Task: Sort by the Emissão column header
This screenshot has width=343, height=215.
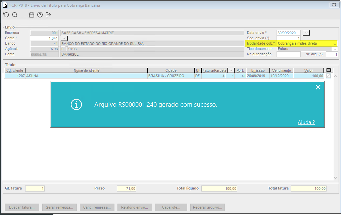Action: pyautogui.click(x=258, y=70)
